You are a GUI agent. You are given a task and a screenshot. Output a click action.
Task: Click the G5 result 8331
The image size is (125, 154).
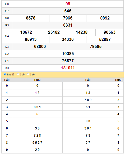click(x=68, y=25)
